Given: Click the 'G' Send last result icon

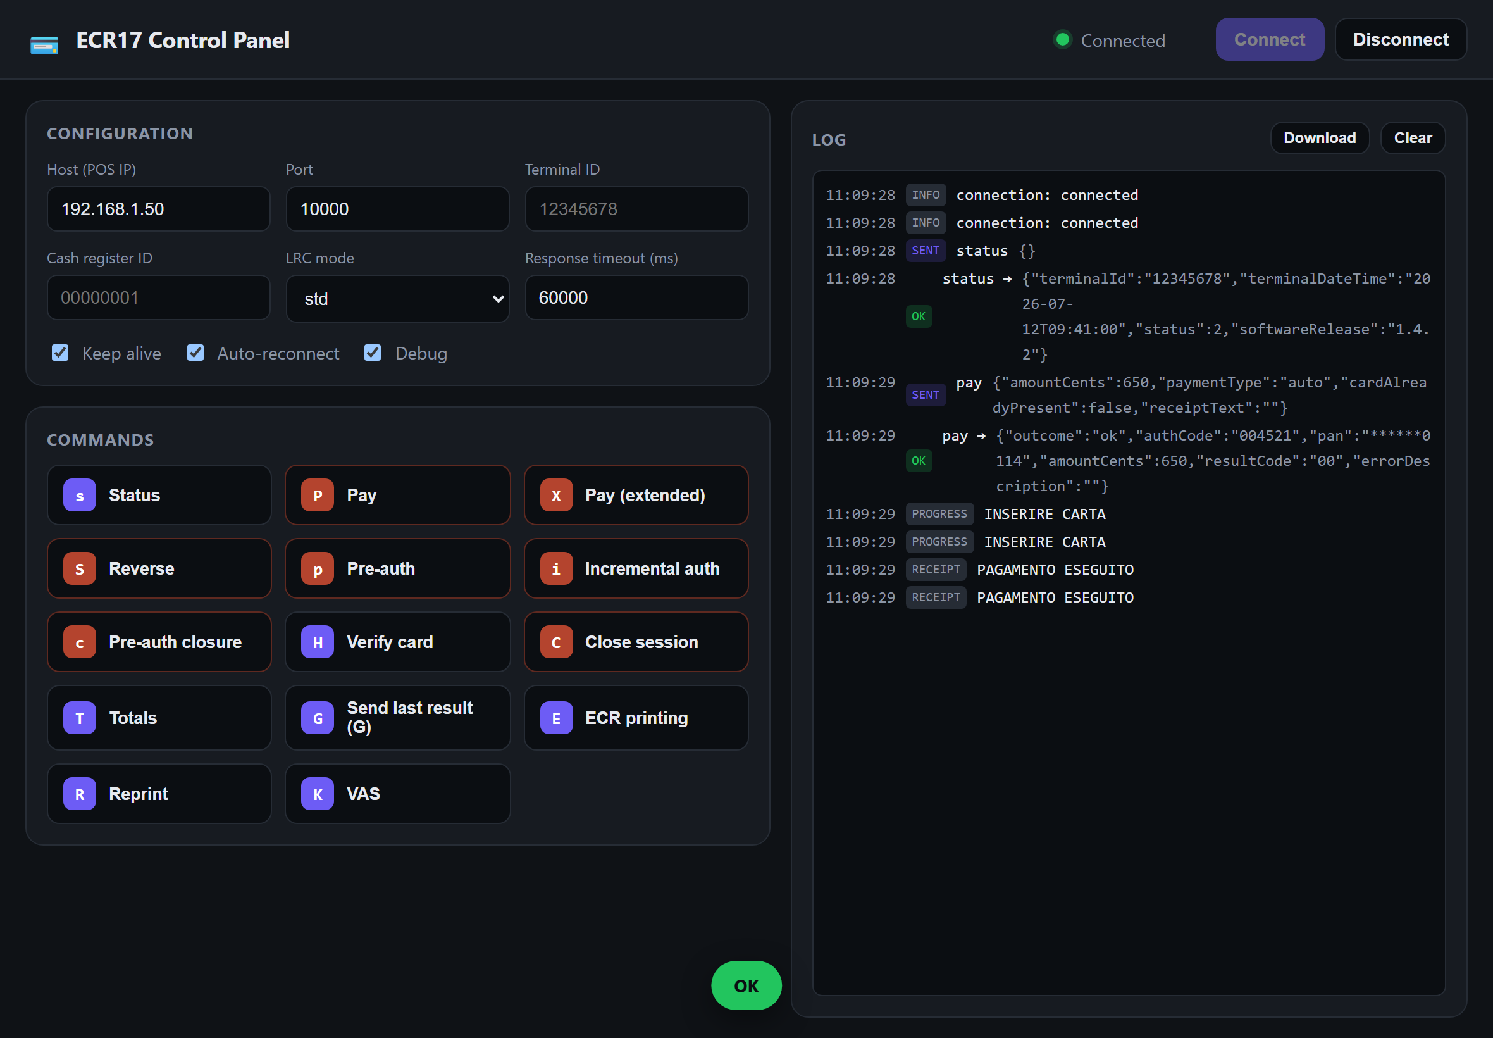Looking at the screenshot, I should coord(317,718).
